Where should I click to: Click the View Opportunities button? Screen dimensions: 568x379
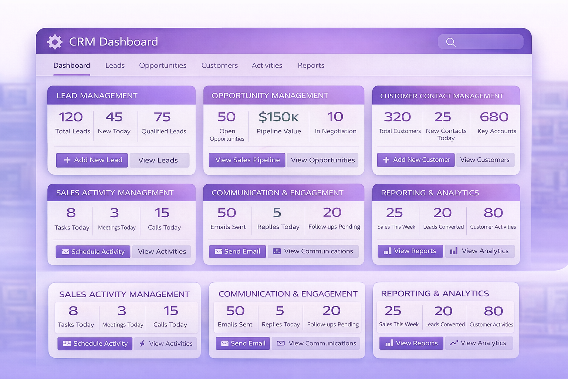click(x=322, y=160)
